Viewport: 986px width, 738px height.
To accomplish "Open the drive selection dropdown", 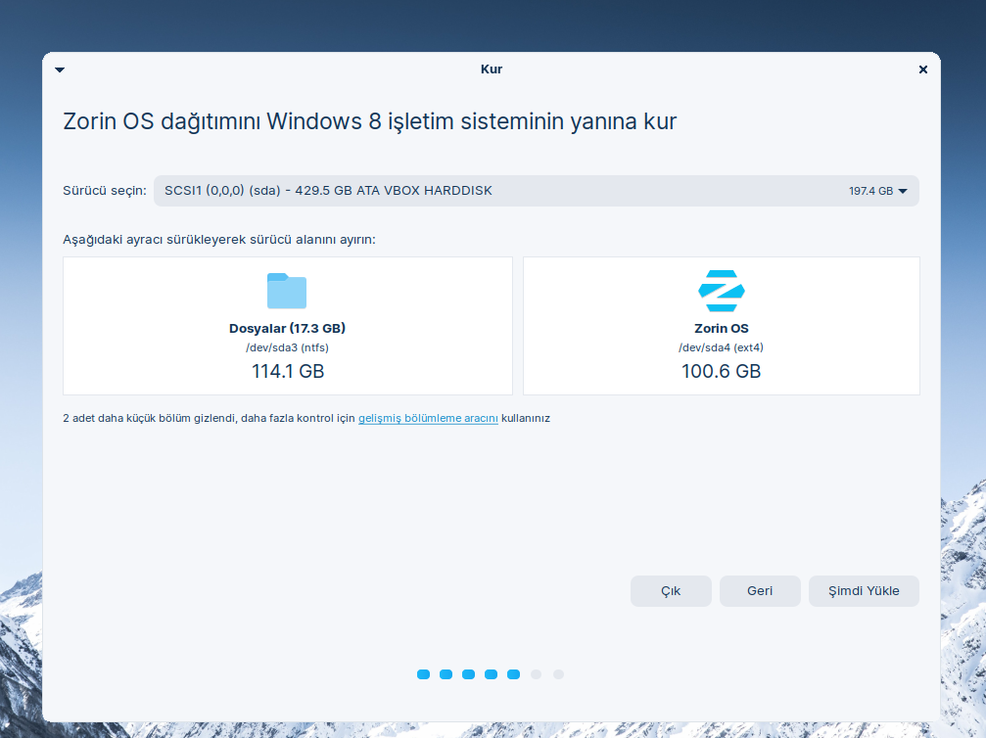I will point(536,191).
